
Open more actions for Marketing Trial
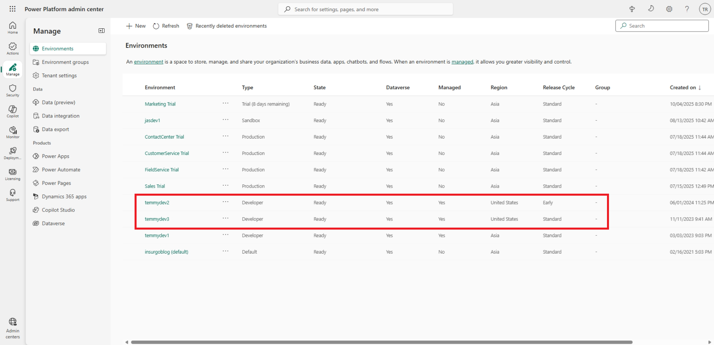point(226,103)
